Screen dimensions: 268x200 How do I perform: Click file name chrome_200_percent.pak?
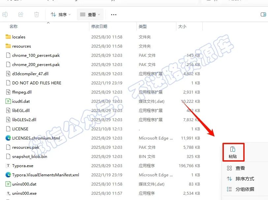click(36, 65)
